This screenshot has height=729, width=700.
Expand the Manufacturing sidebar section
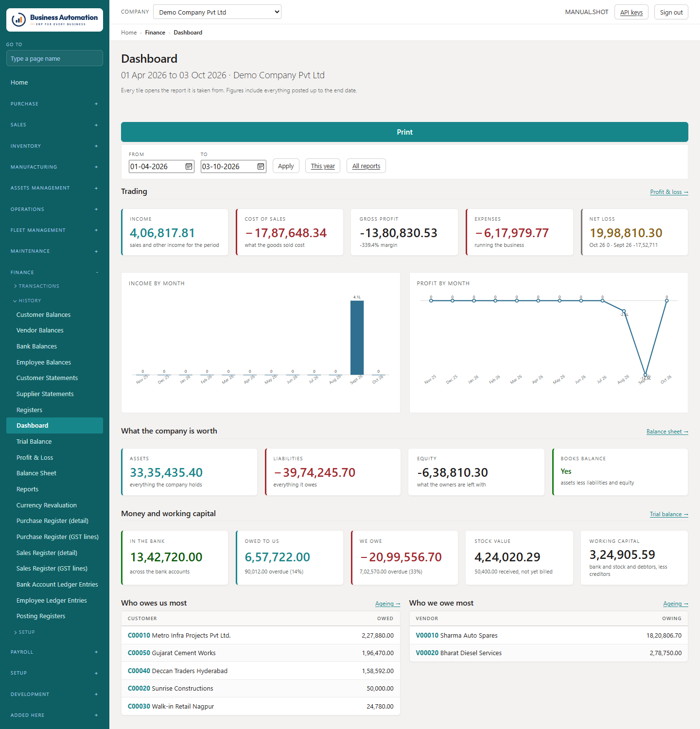click(x=54, y=167)
